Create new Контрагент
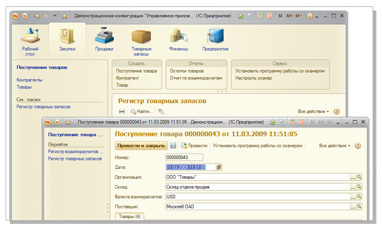This screenshot has height=230, width=382. (x=127, y=78)
